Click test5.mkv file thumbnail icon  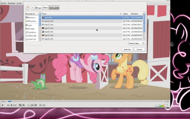click(x=43, y=35)
